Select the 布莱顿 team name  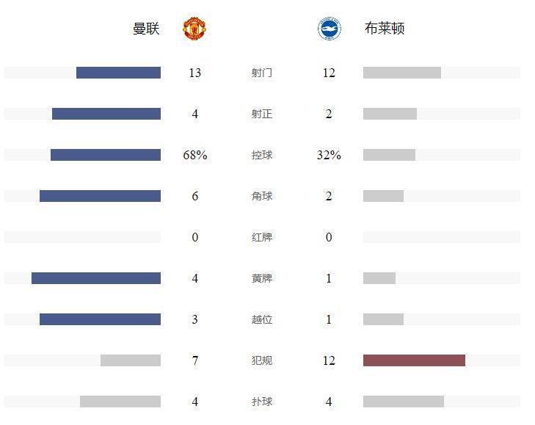385,29
